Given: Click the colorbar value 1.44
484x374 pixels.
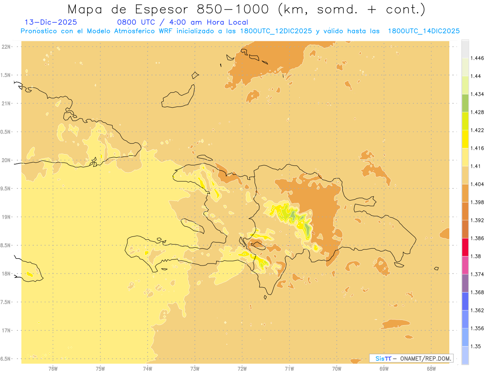Looking at the screenshot, I should [x=476, y=76].
